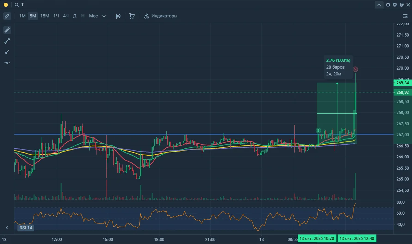Click the 2ч, 20м duration text
The width and height of the screenshot is (412, 244).
click(x=334, y=74)
